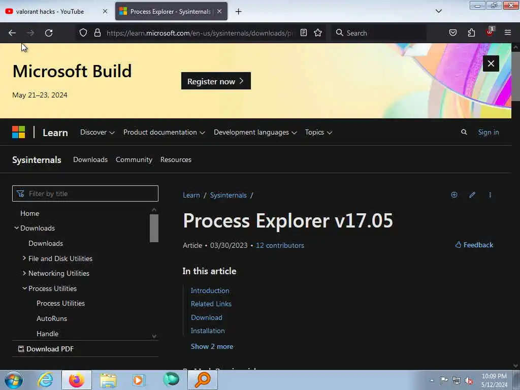Go to the Learn home link
520x390 pixels.
55,133
